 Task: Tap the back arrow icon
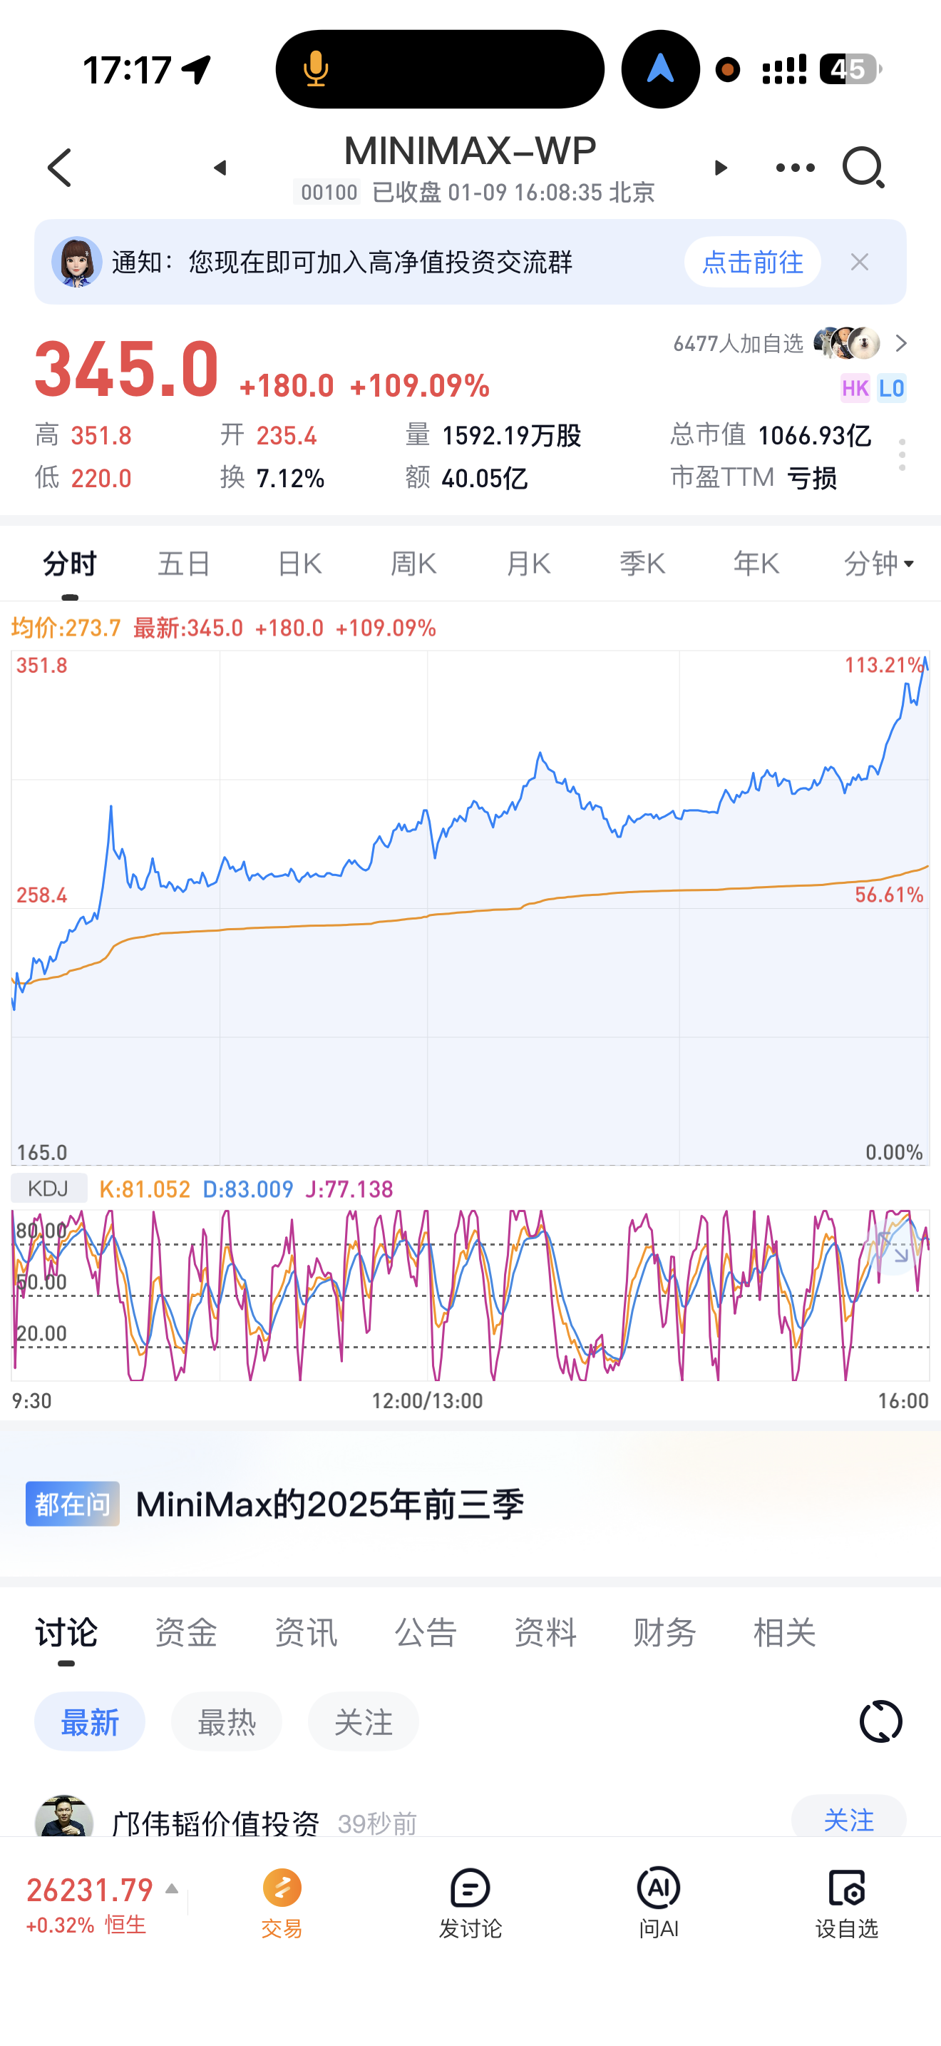point(61,168)
